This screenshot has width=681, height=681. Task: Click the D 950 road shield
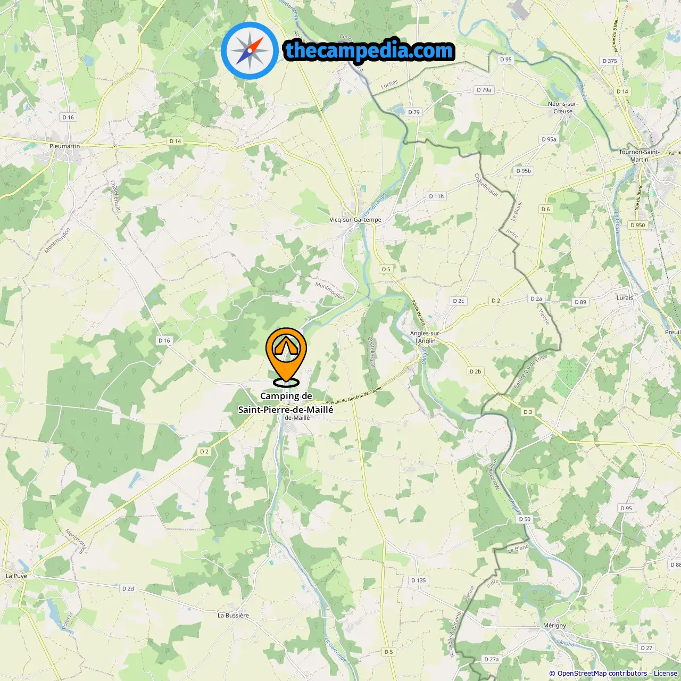pos(637,225)
